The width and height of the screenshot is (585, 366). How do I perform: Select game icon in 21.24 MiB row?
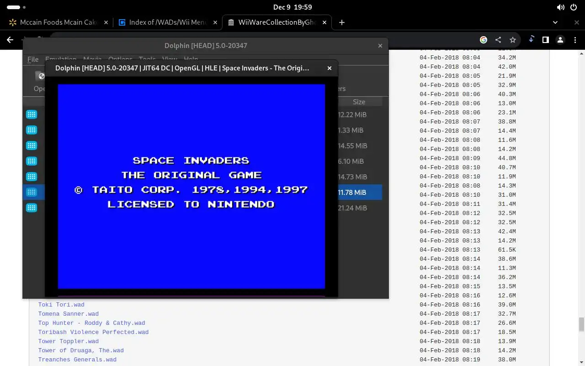click(32, 208)
